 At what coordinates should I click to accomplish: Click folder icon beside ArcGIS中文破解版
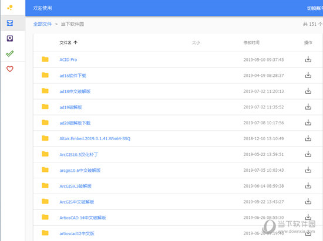pyautogui.click(x=45, y=201)
